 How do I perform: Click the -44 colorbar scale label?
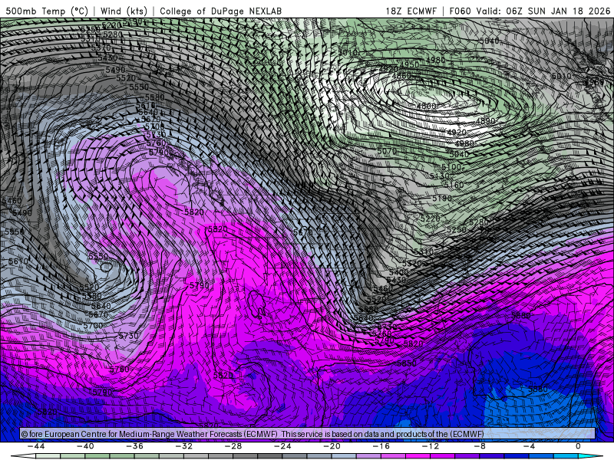(x=36, y=446)
